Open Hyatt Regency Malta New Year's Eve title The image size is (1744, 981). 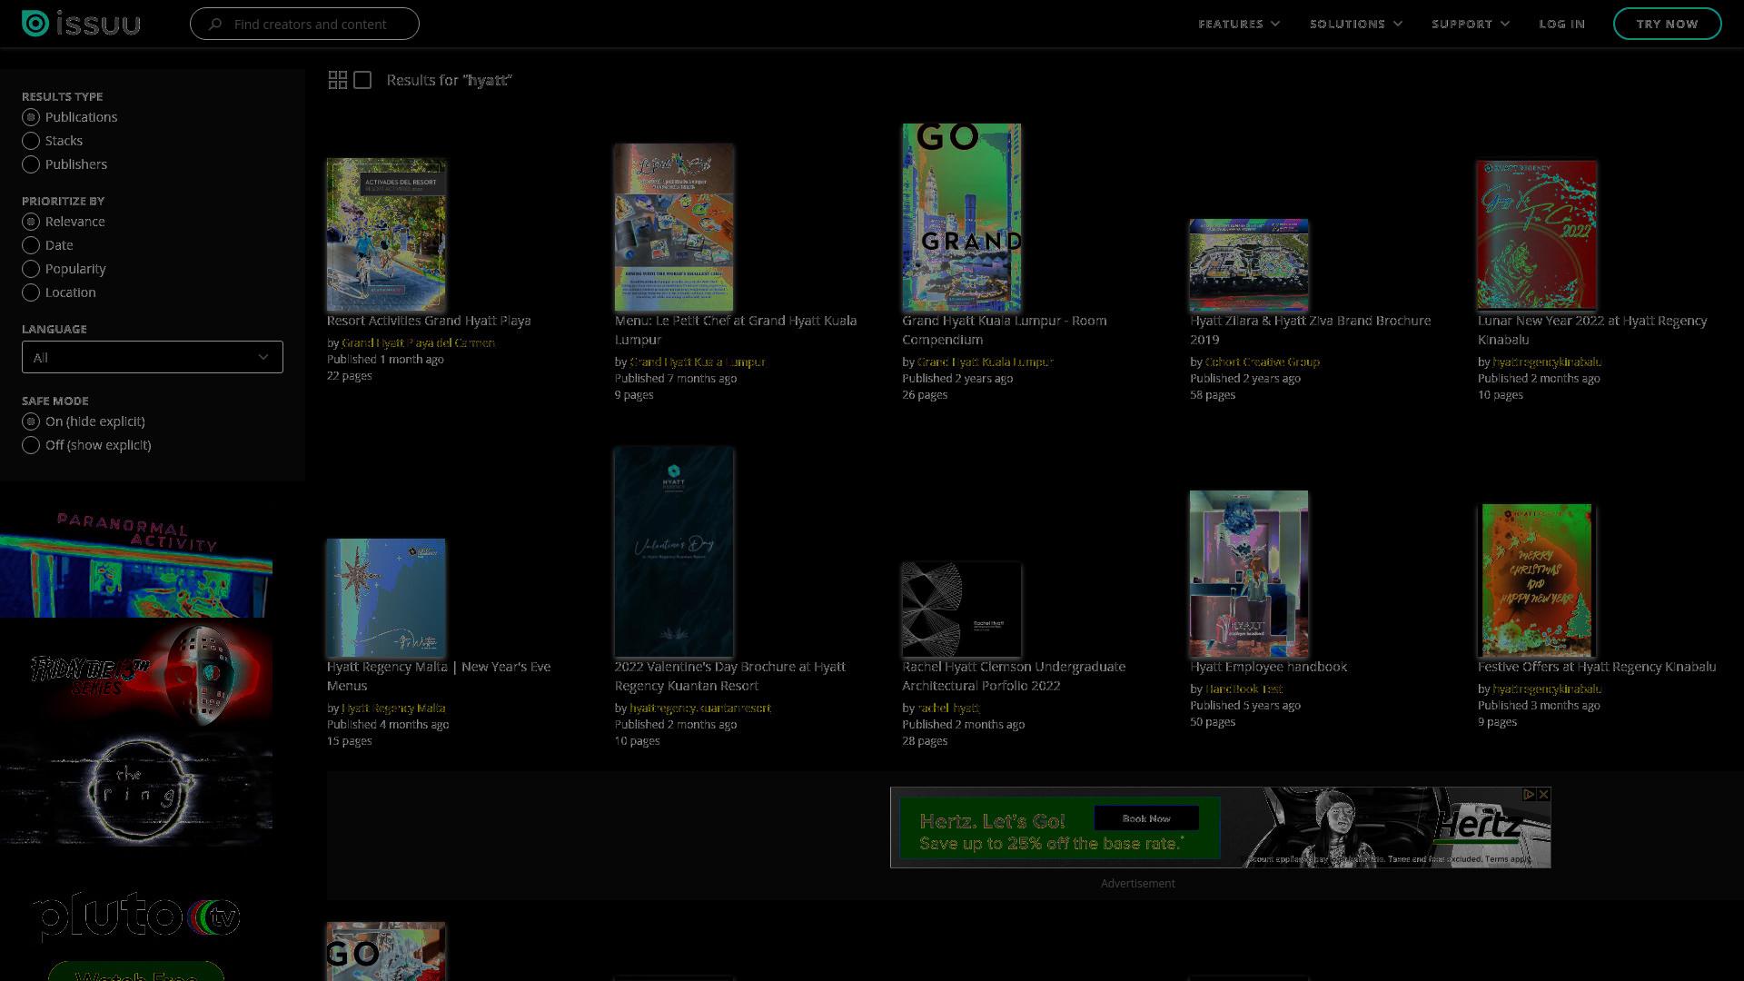[x=439, y=676]
